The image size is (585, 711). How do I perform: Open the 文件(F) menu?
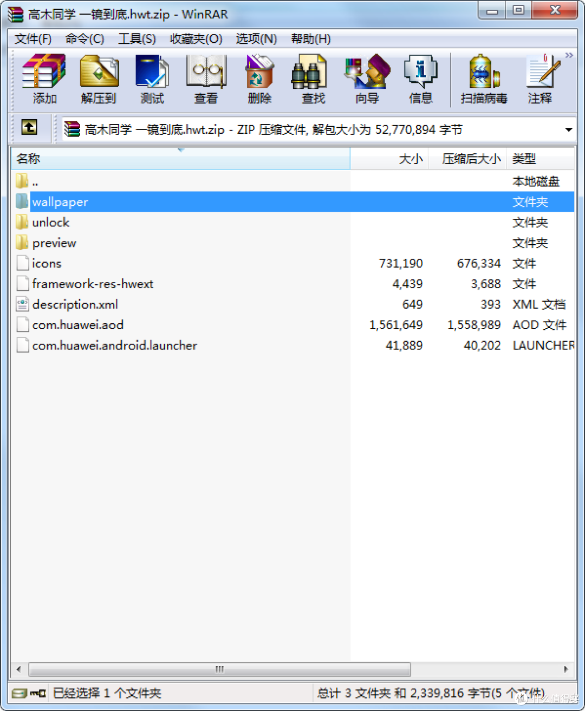[33, 39]
